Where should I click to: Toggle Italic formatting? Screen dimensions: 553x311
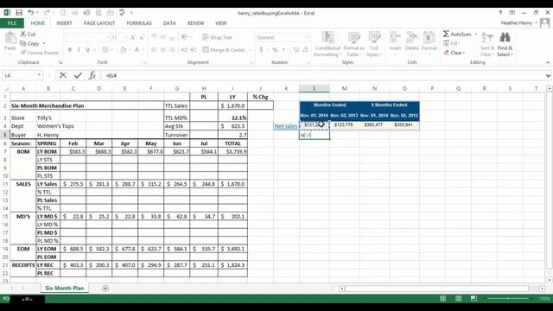[79, 50]
